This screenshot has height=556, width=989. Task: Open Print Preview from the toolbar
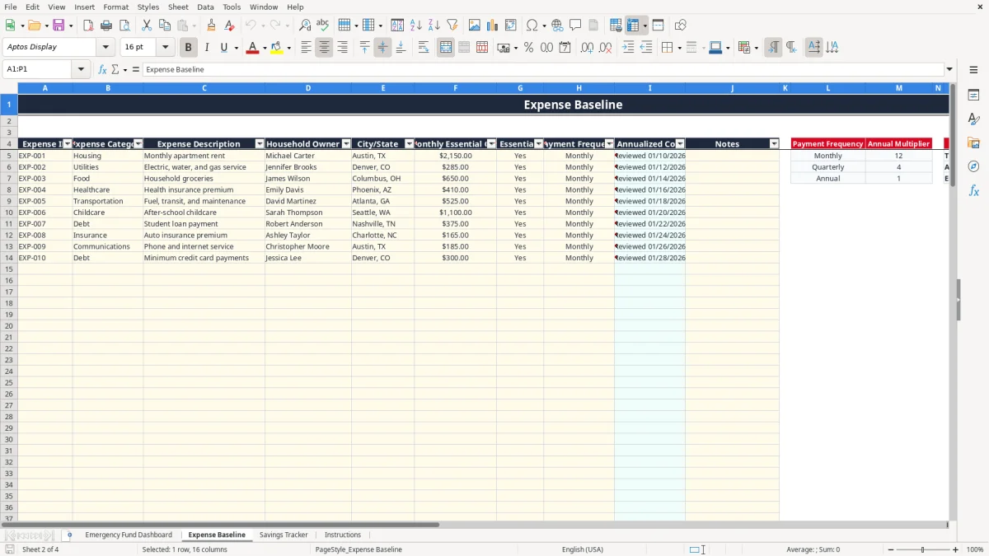(x=124, y=26)
